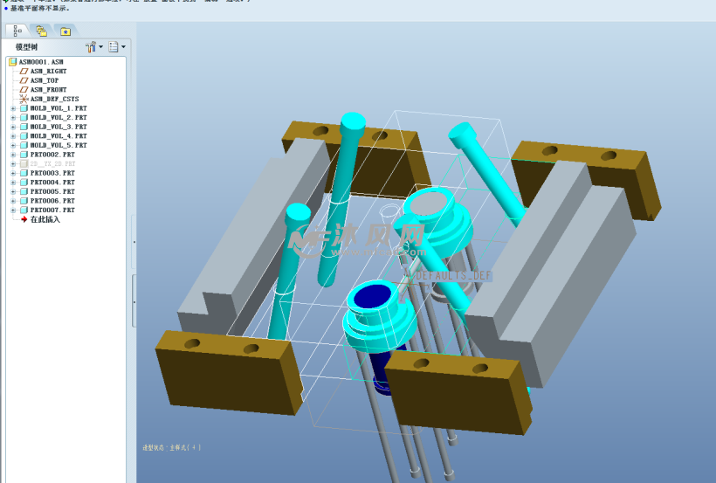The image size is (716, 483).
Task: Select the grayed-out 2D__YX_2D.PRT item
Action: (x=52, y=163)
